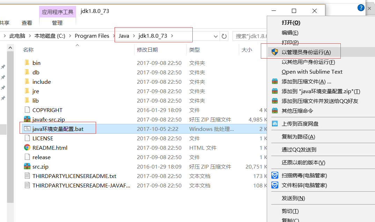Expand the chevron after jdk1.8.0_73 breadcrumb

point(172,36)
